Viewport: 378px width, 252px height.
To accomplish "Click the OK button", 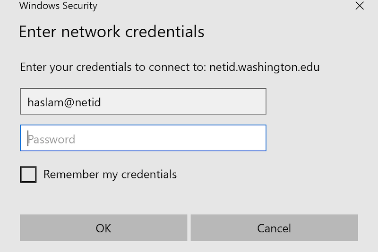I will 103,227.
